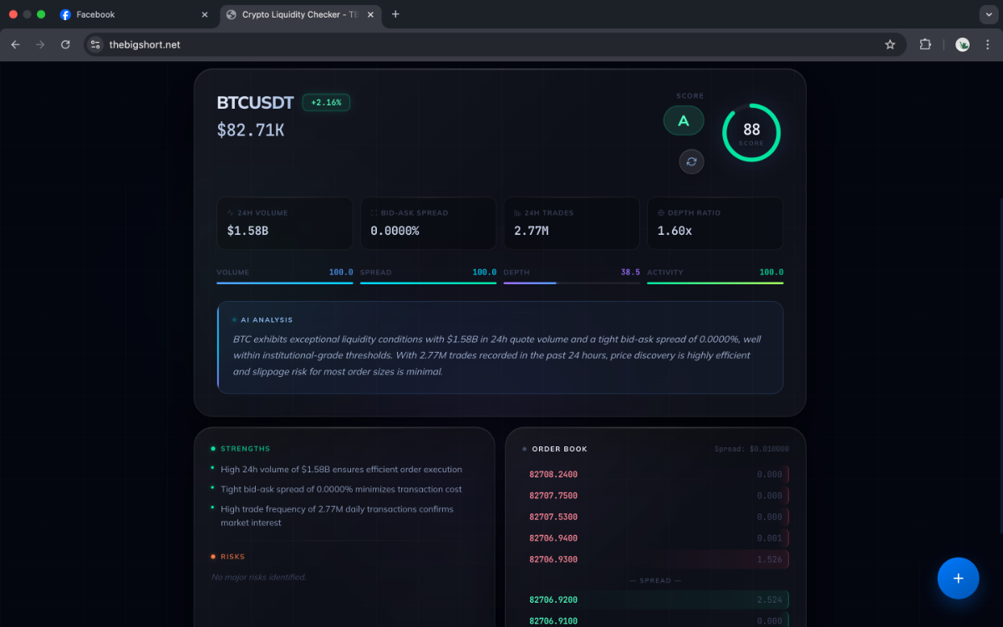Open the browser extensions puzzle icon
The height and width of the screenshot is (627, 1003).
[x=925, y=44]
